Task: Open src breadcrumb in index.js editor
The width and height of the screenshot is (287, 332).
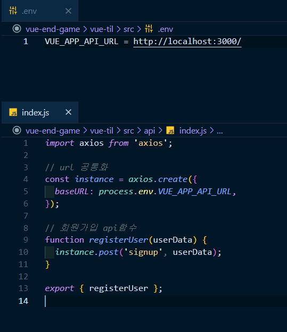Action: [129, 131]
